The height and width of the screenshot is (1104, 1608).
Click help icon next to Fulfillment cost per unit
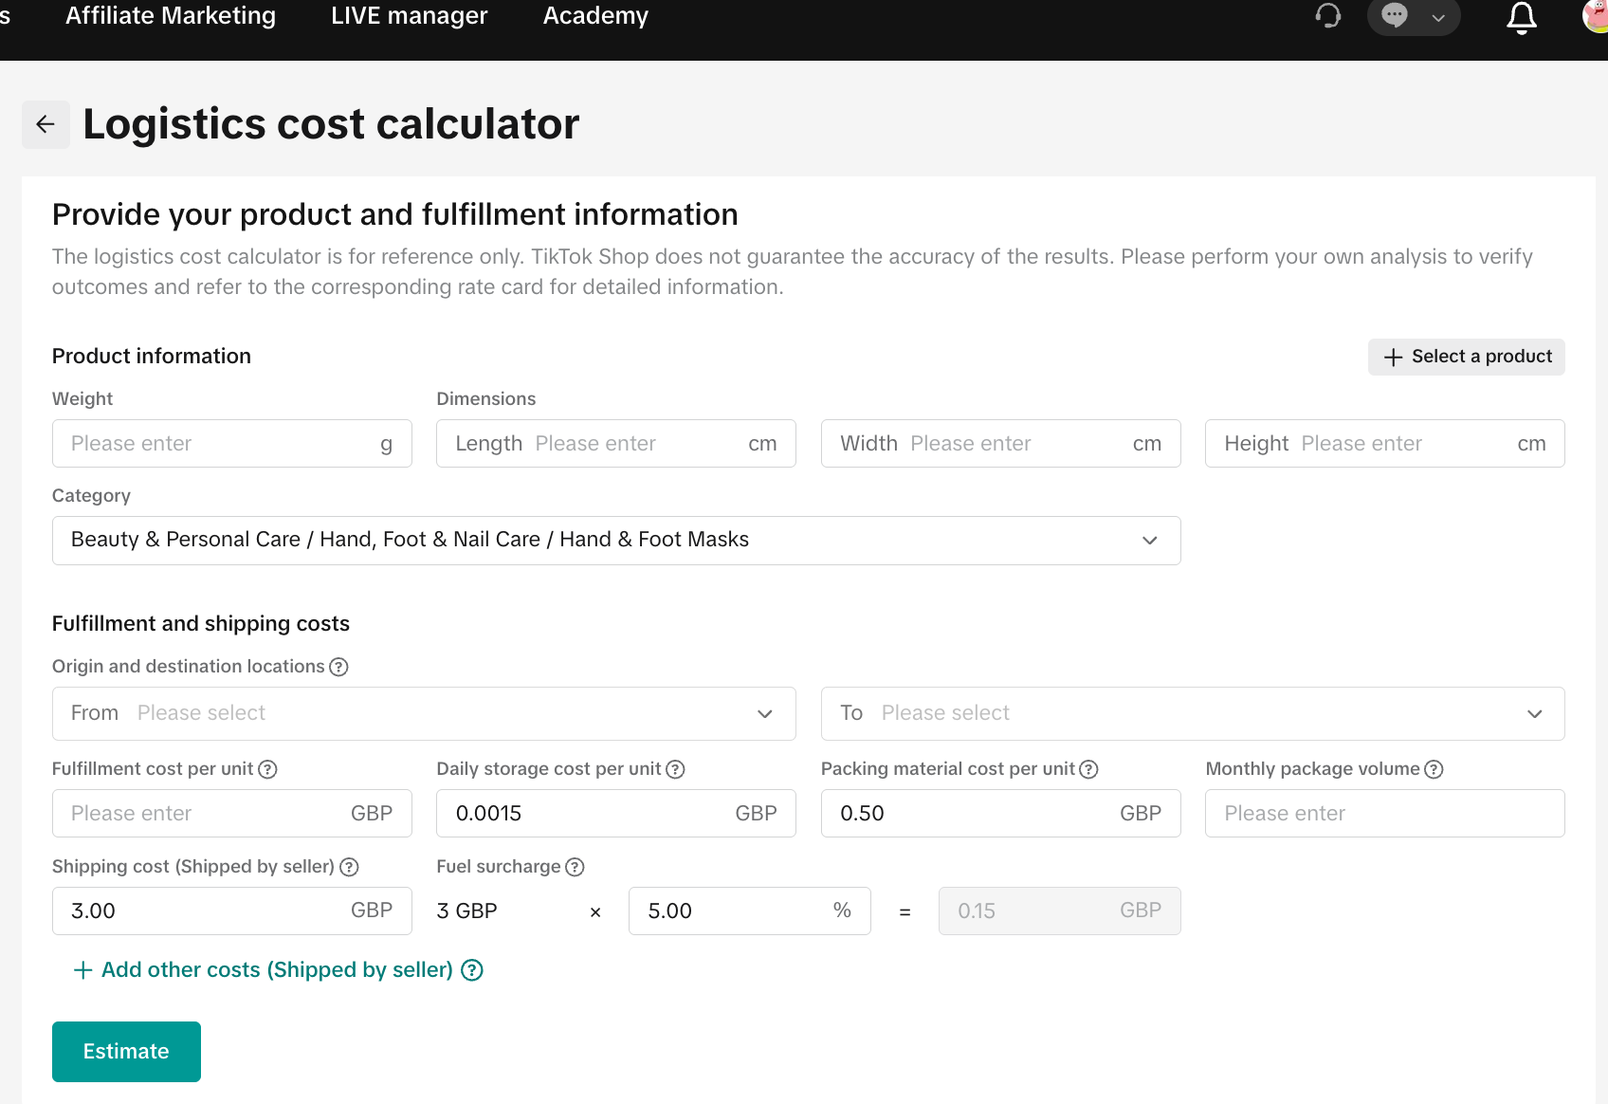click(267, 769)
